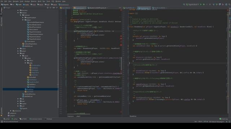The width and height of the screenshot is (231, 129).
Task: Click the VCS update project icon
Action: [214, 5]
